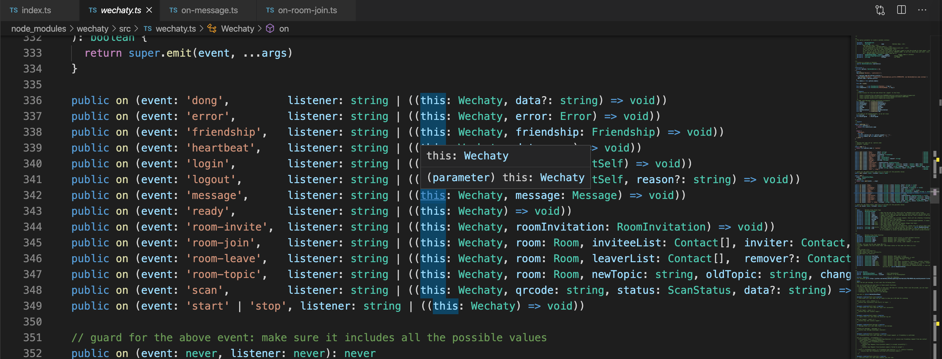Click the underlined this on line 342

pos(433,195)
